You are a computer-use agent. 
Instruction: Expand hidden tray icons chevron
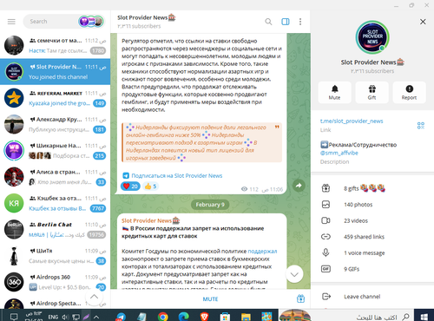tap(96, 317)
